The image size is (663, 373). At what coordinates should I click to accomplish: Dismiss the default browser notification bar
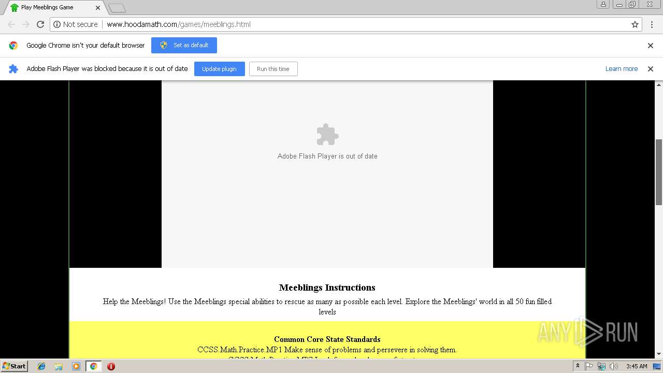tap(651, 46)
